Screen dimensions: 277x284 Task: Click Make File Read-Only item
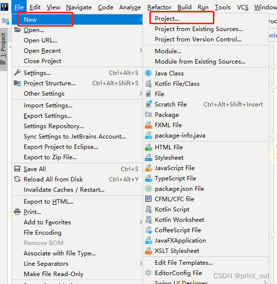[77, 274]
